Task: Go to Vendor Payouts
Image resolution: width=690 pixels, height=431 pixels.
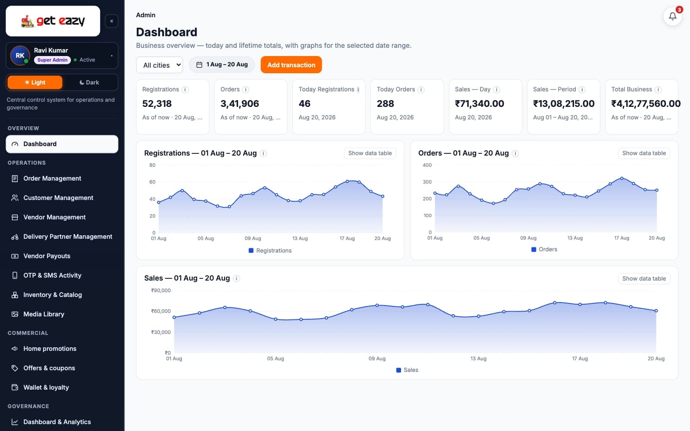Action: coord(62,256)
